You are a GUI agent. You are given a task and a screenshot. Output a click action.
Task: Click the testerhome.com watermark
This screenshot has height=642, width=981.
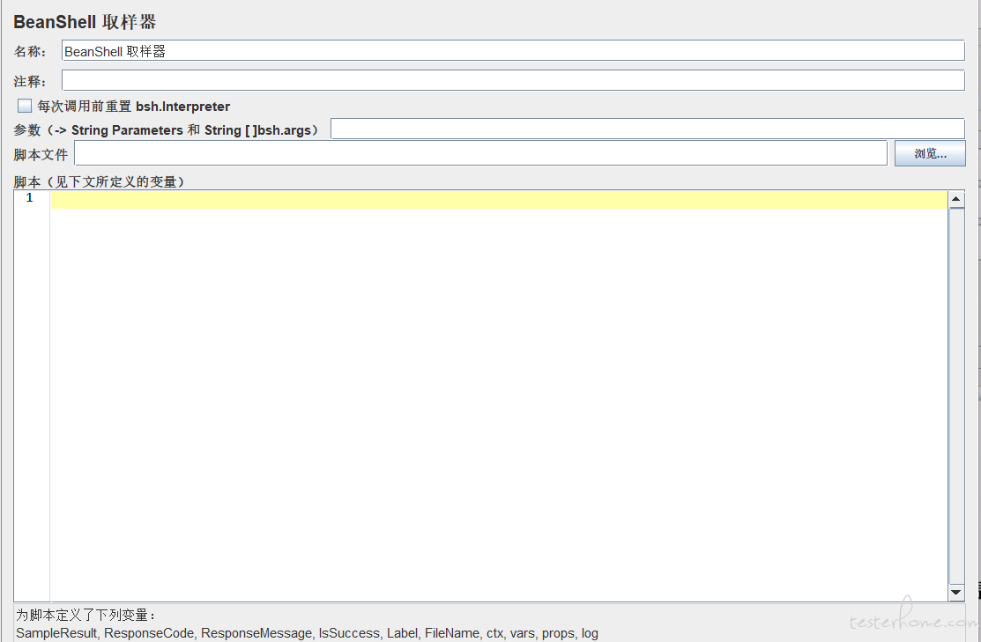[912, 621]
